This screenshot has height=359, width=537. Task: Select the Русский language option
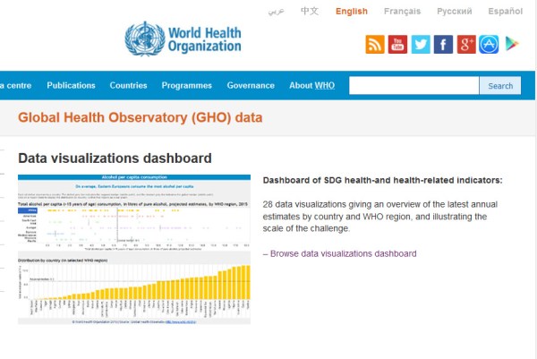pyautogui.click(x=455, y=12)
